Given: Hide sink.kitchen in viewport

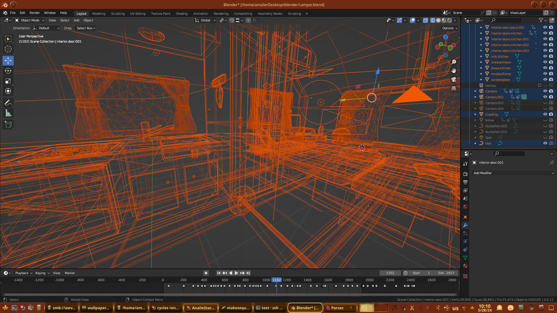Looking at the screenshot, I should 545,56.
